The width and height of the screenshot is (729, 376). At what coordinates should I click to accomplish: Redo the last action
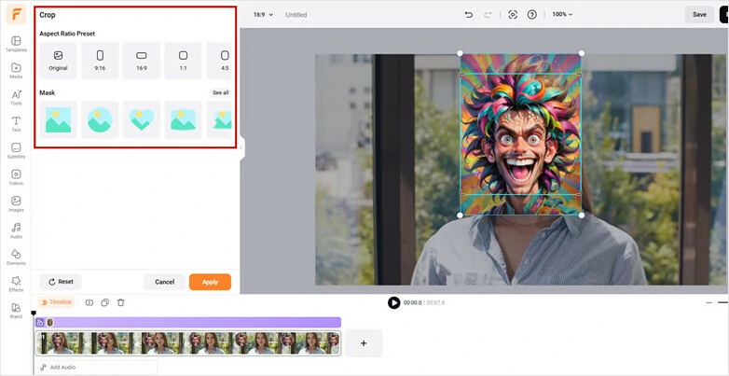coord(488,14)
